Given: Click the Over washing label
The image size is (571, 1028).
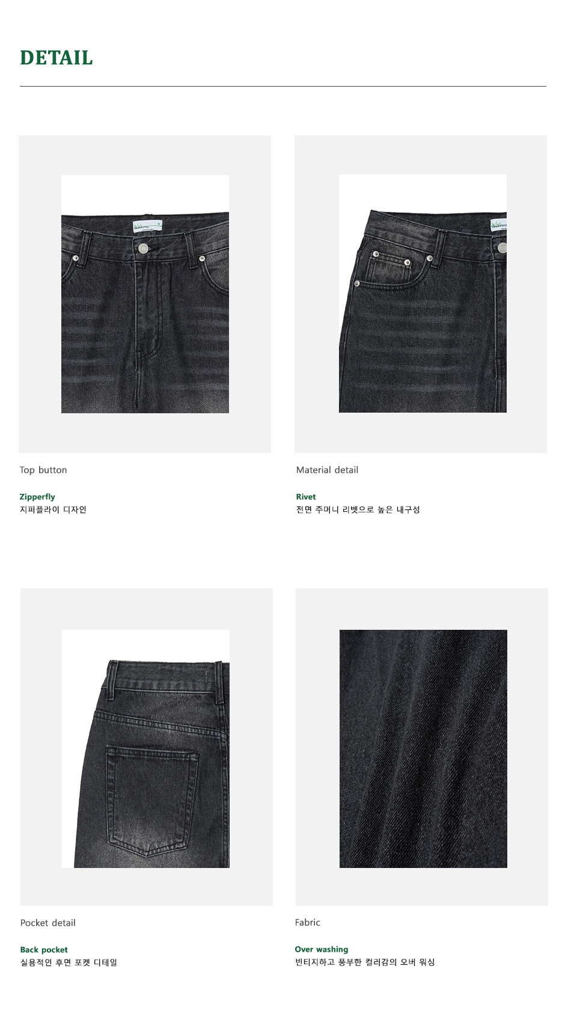Looking at the screenshot, I should tap(322, 949).
